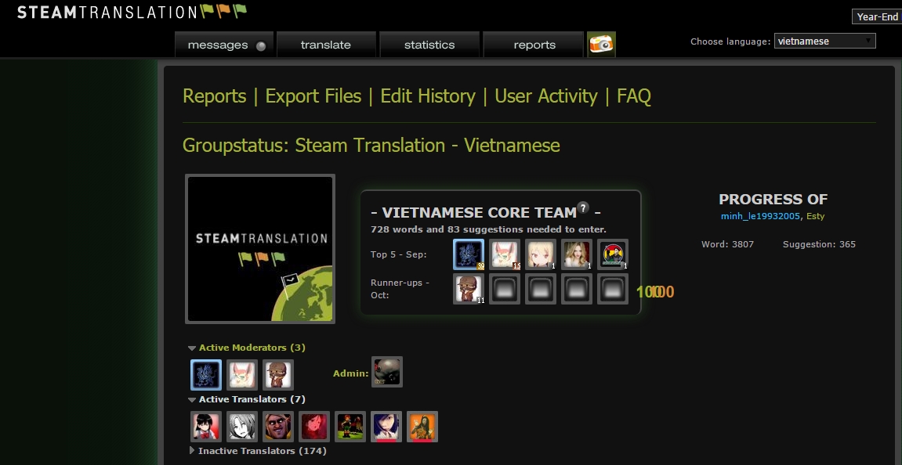Open the Top 5 fox avatar with badge 15
Viewport: 902px width, 465px height.
point(505,254)
